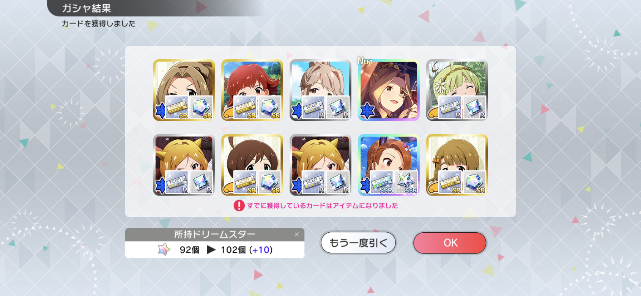The image size is (641, 296).
Task: Tap the rainbow Dream Star icon
Action: click(x=164, y=250)
